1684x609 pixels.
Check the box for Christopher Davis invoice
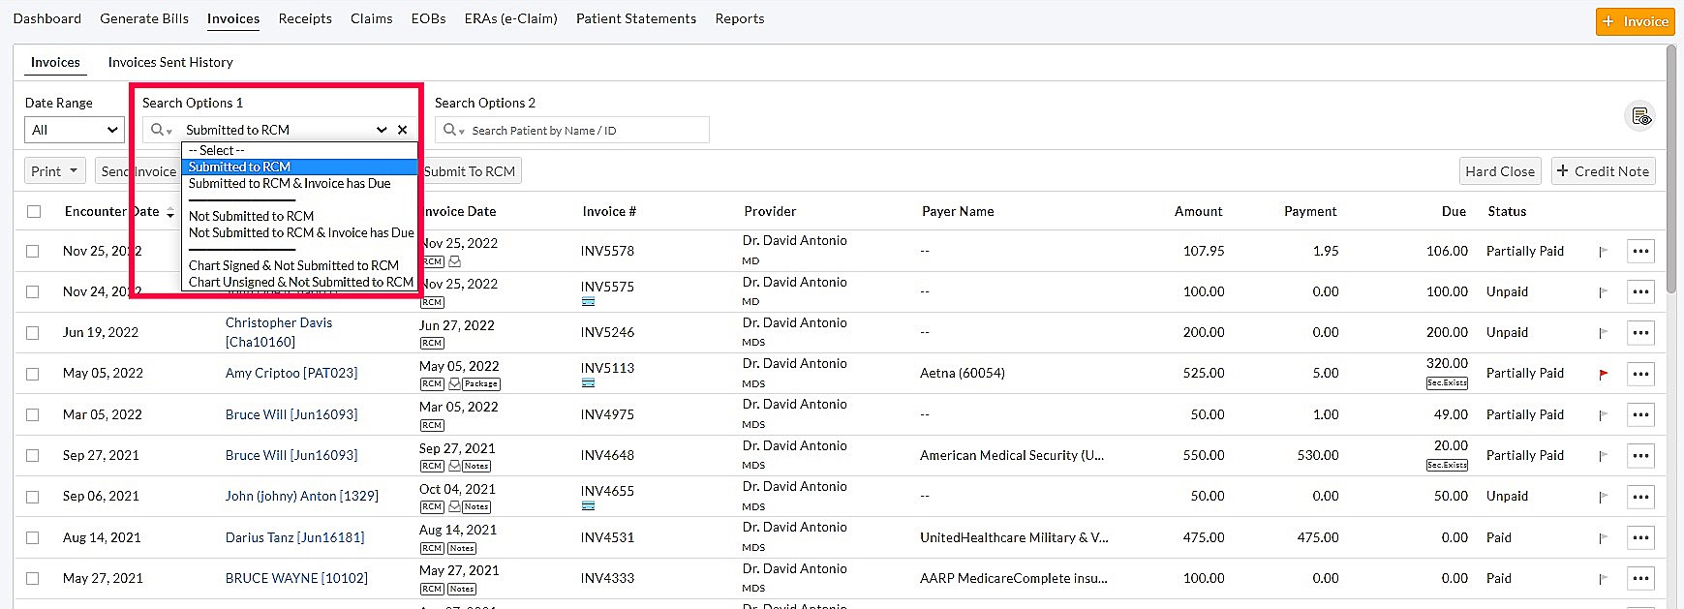33,332
